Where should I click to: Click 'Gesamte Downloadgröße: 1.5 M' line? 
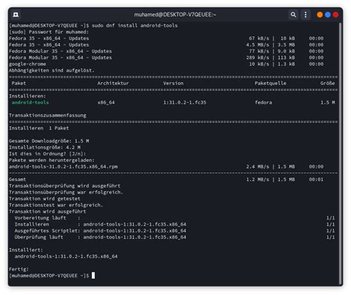click(x=49, y=140)
